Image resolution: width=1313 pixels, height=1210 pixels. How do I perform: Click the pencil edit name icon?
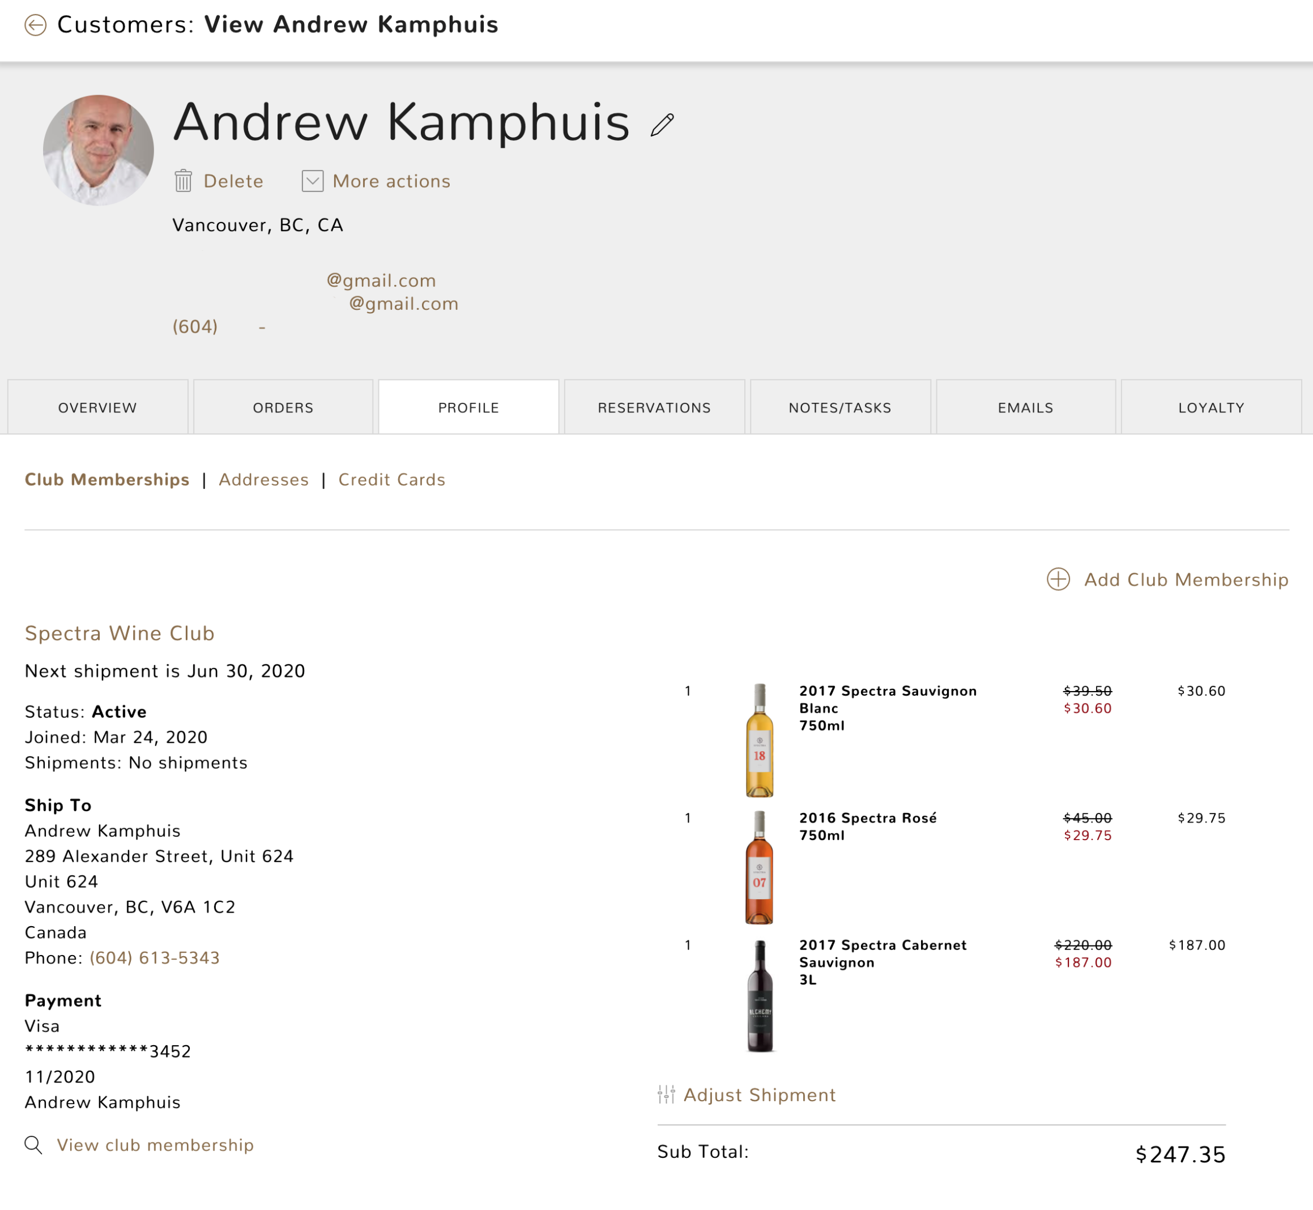662,125
